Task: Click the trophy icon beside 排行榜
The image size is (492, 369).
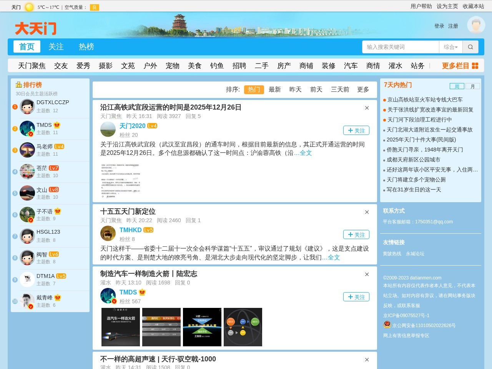Action: pyautogui.click(x=19, y=85)
